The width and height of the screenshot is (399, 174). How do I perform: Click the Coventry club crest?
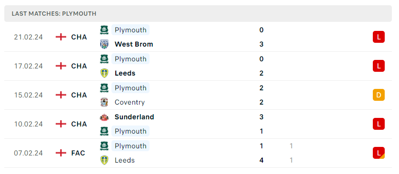(104, 102)
